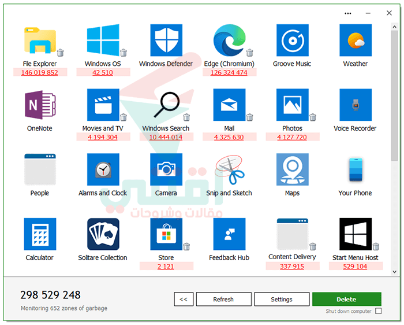This screenshot has height=325, width=404.
Task: Toggle the File Explorer trash bin
Action: tap(60, 53)
